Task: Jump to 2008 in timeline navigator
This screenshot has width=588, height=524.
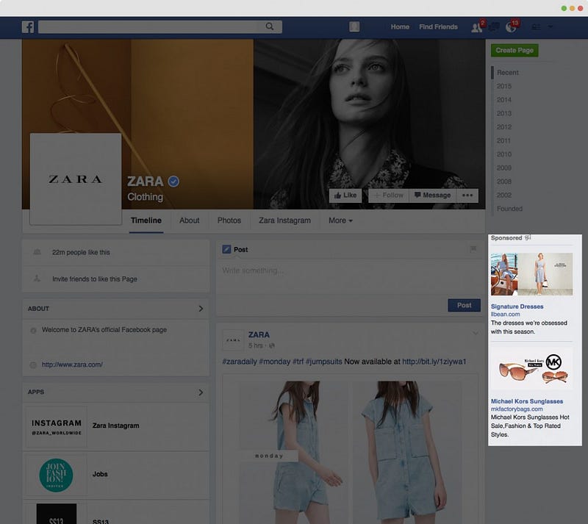Action: coord(504,182)
